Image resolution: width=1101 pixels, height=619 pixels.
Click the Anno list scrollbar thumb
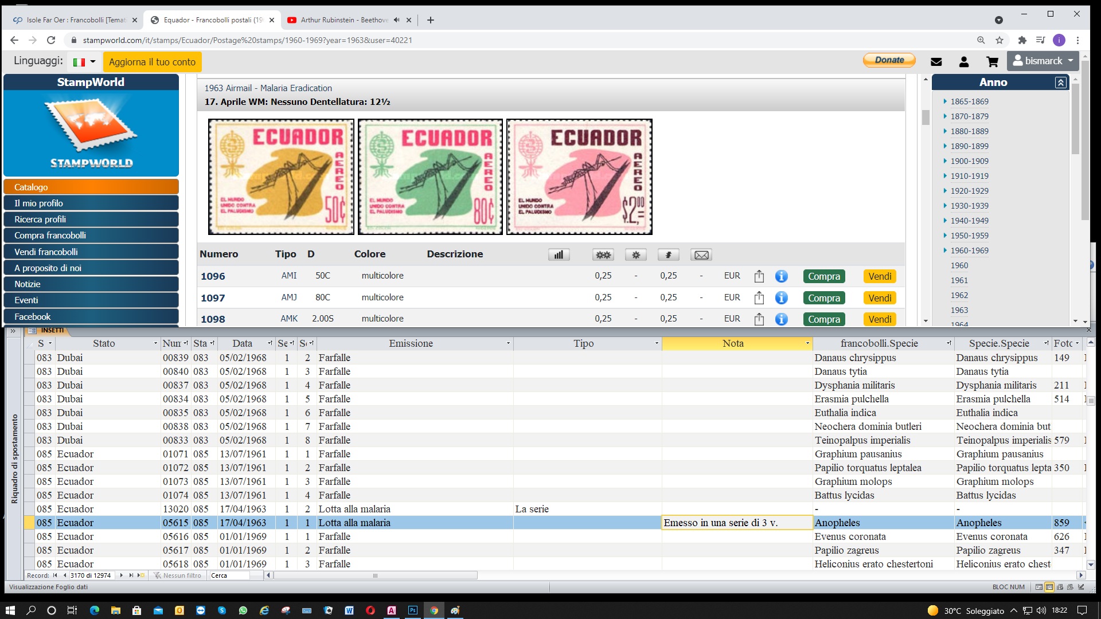click(x=1075, y=119)
